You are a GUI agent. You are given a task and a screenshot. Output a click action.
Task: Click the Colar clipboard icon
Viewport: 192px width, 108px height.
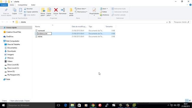click(20, 10)
